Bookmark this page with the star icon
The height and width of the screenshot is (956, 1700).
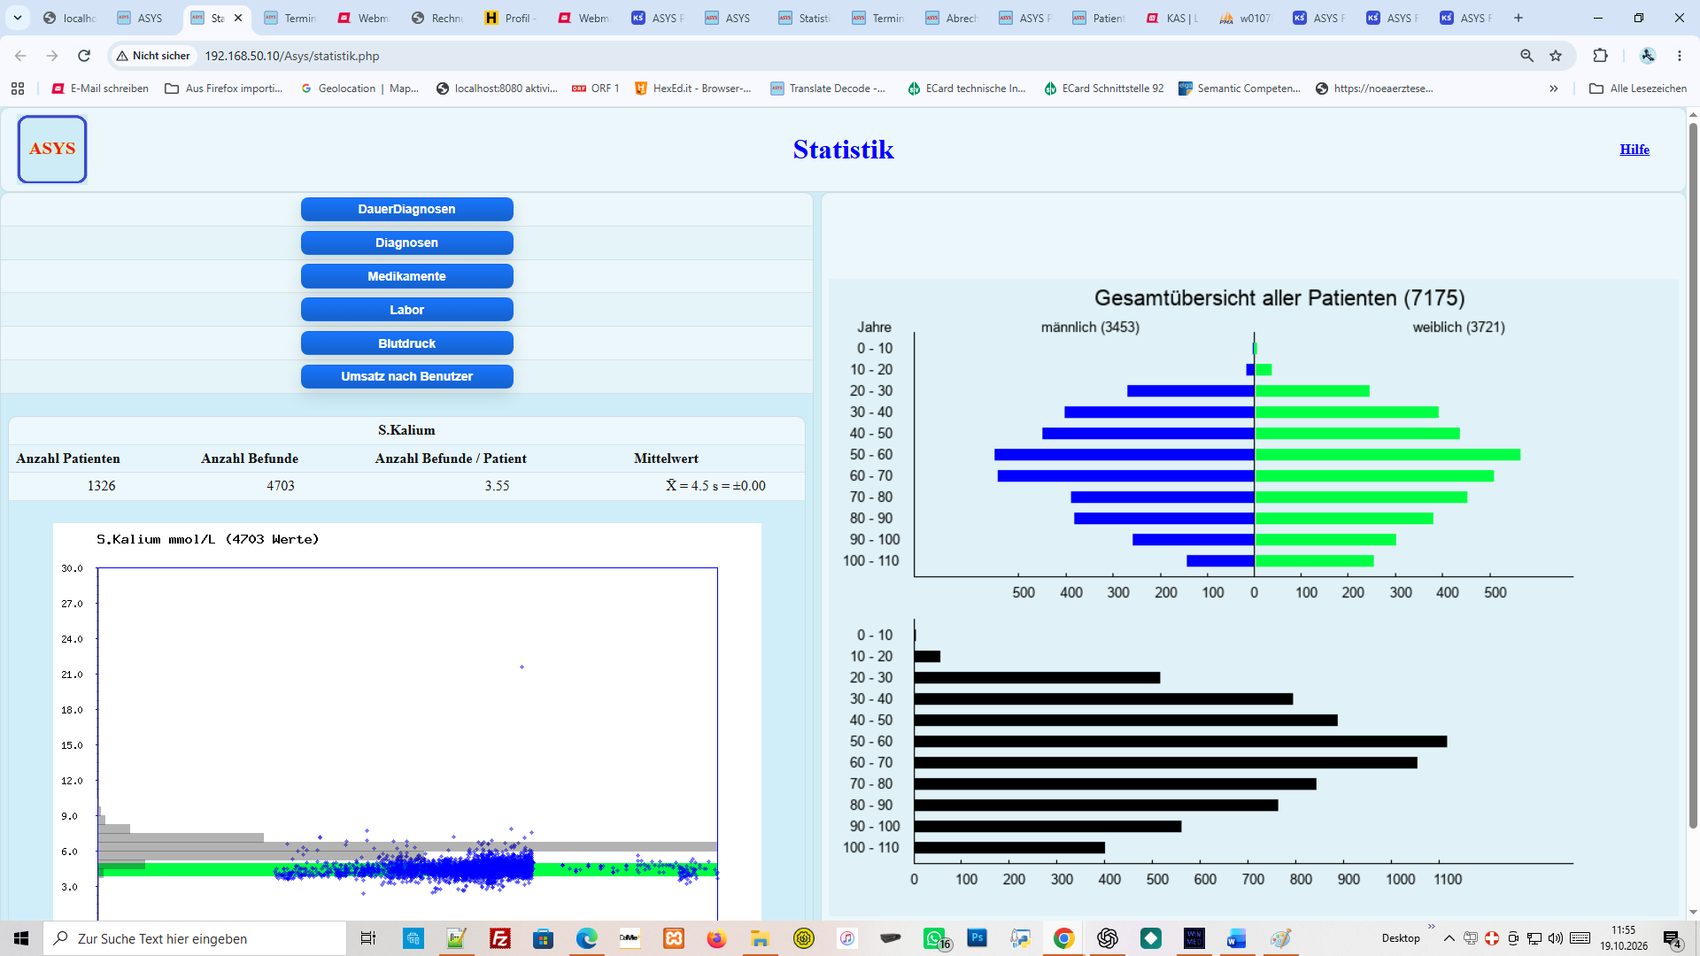click(1556, 56)
